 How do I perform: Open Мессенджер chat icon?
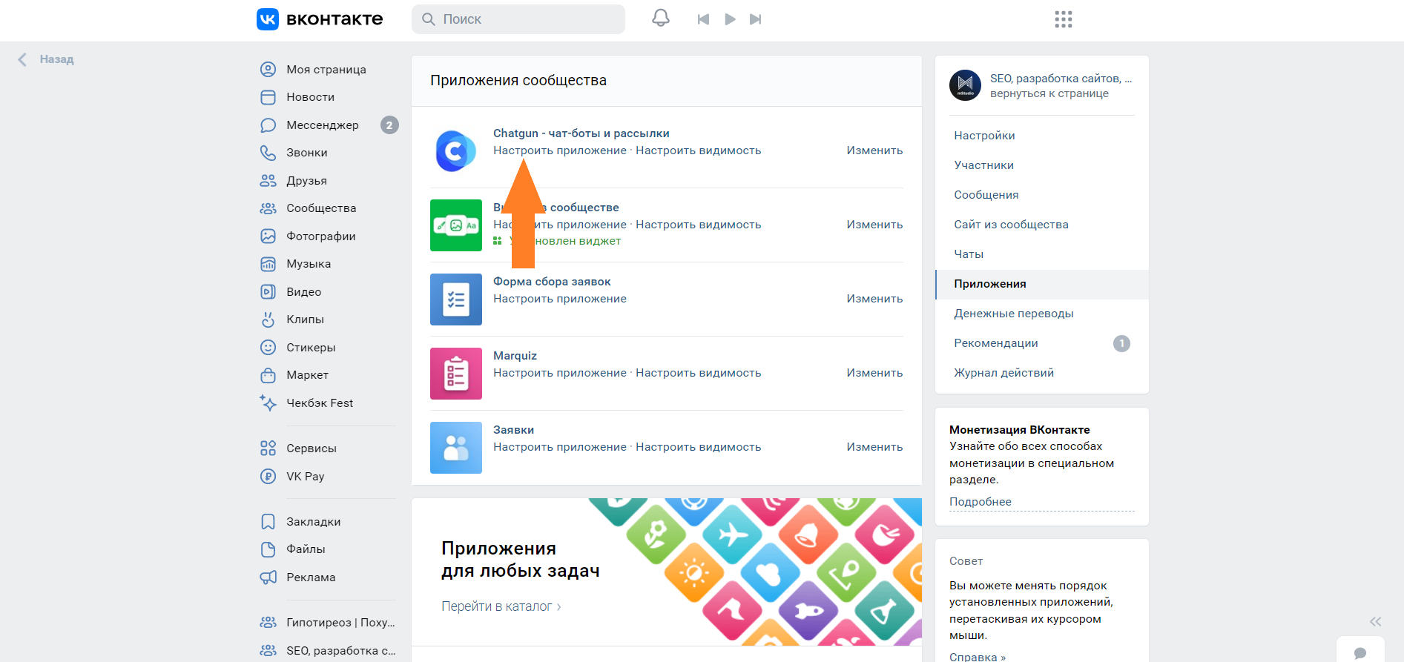(x=268, y=125)
